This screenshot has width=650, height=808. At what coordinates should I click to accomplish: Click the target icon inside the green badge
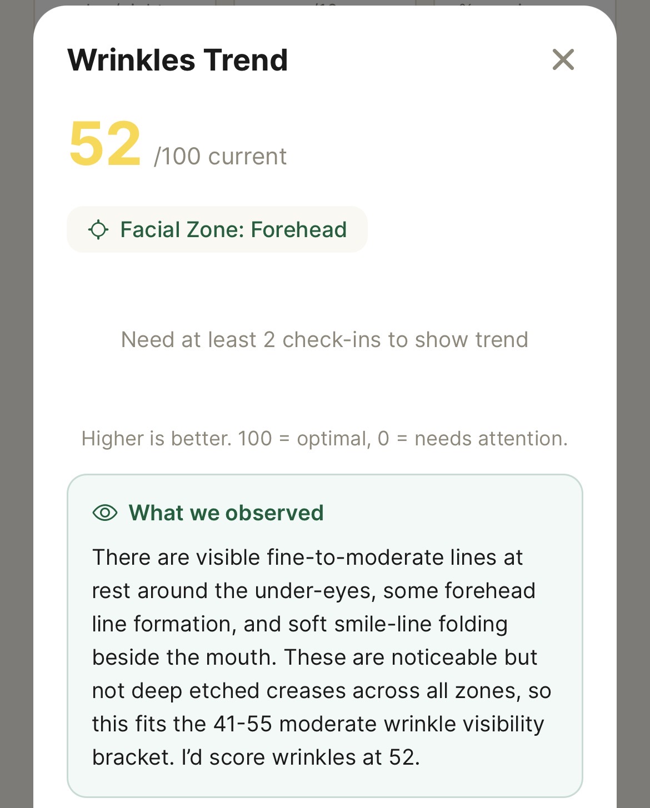[99, 229]
